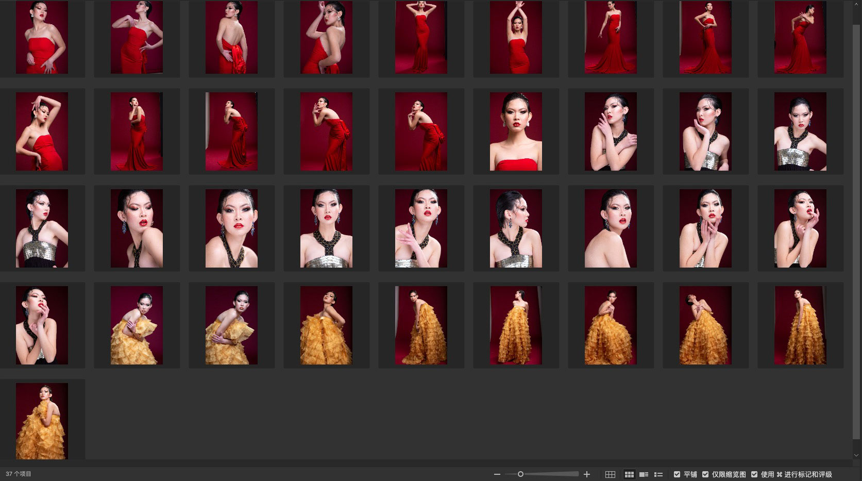Select the first thumbnail in the third row
The height and width of the screenshot is (481, 862).
click(x=42, y=228)
